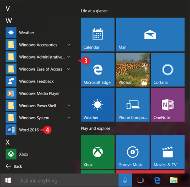Click the Windows Ease of Access folder icon
The height and width of the screenshot is (187, 190).
point(11,69)
